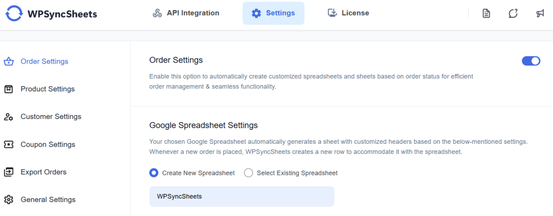553x216 pixels.
Task: Open Coupon Settings in the sidebar
Action: tap(48, 144)
